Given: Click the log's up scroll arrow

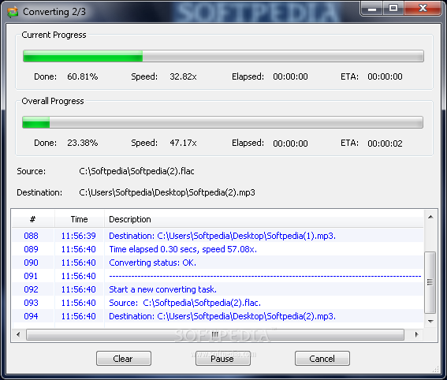Looking at the screenshot, I should click(430, 217).
